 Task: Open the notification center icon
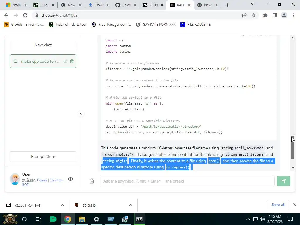click(290, 219)
